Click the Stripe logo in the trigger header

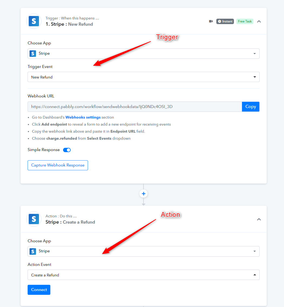[x=34, y=21]
